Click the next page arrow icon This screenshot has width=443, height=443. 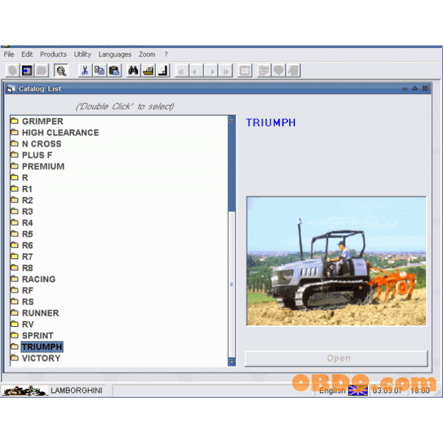click(211, 70)
